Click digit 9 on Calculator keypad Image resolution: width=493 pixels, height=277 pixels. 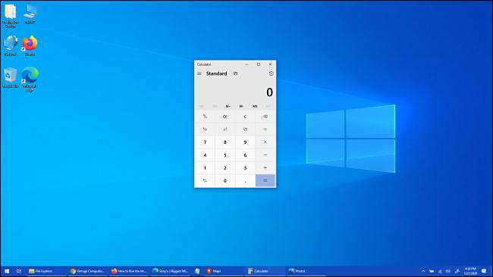coord(245,142)
